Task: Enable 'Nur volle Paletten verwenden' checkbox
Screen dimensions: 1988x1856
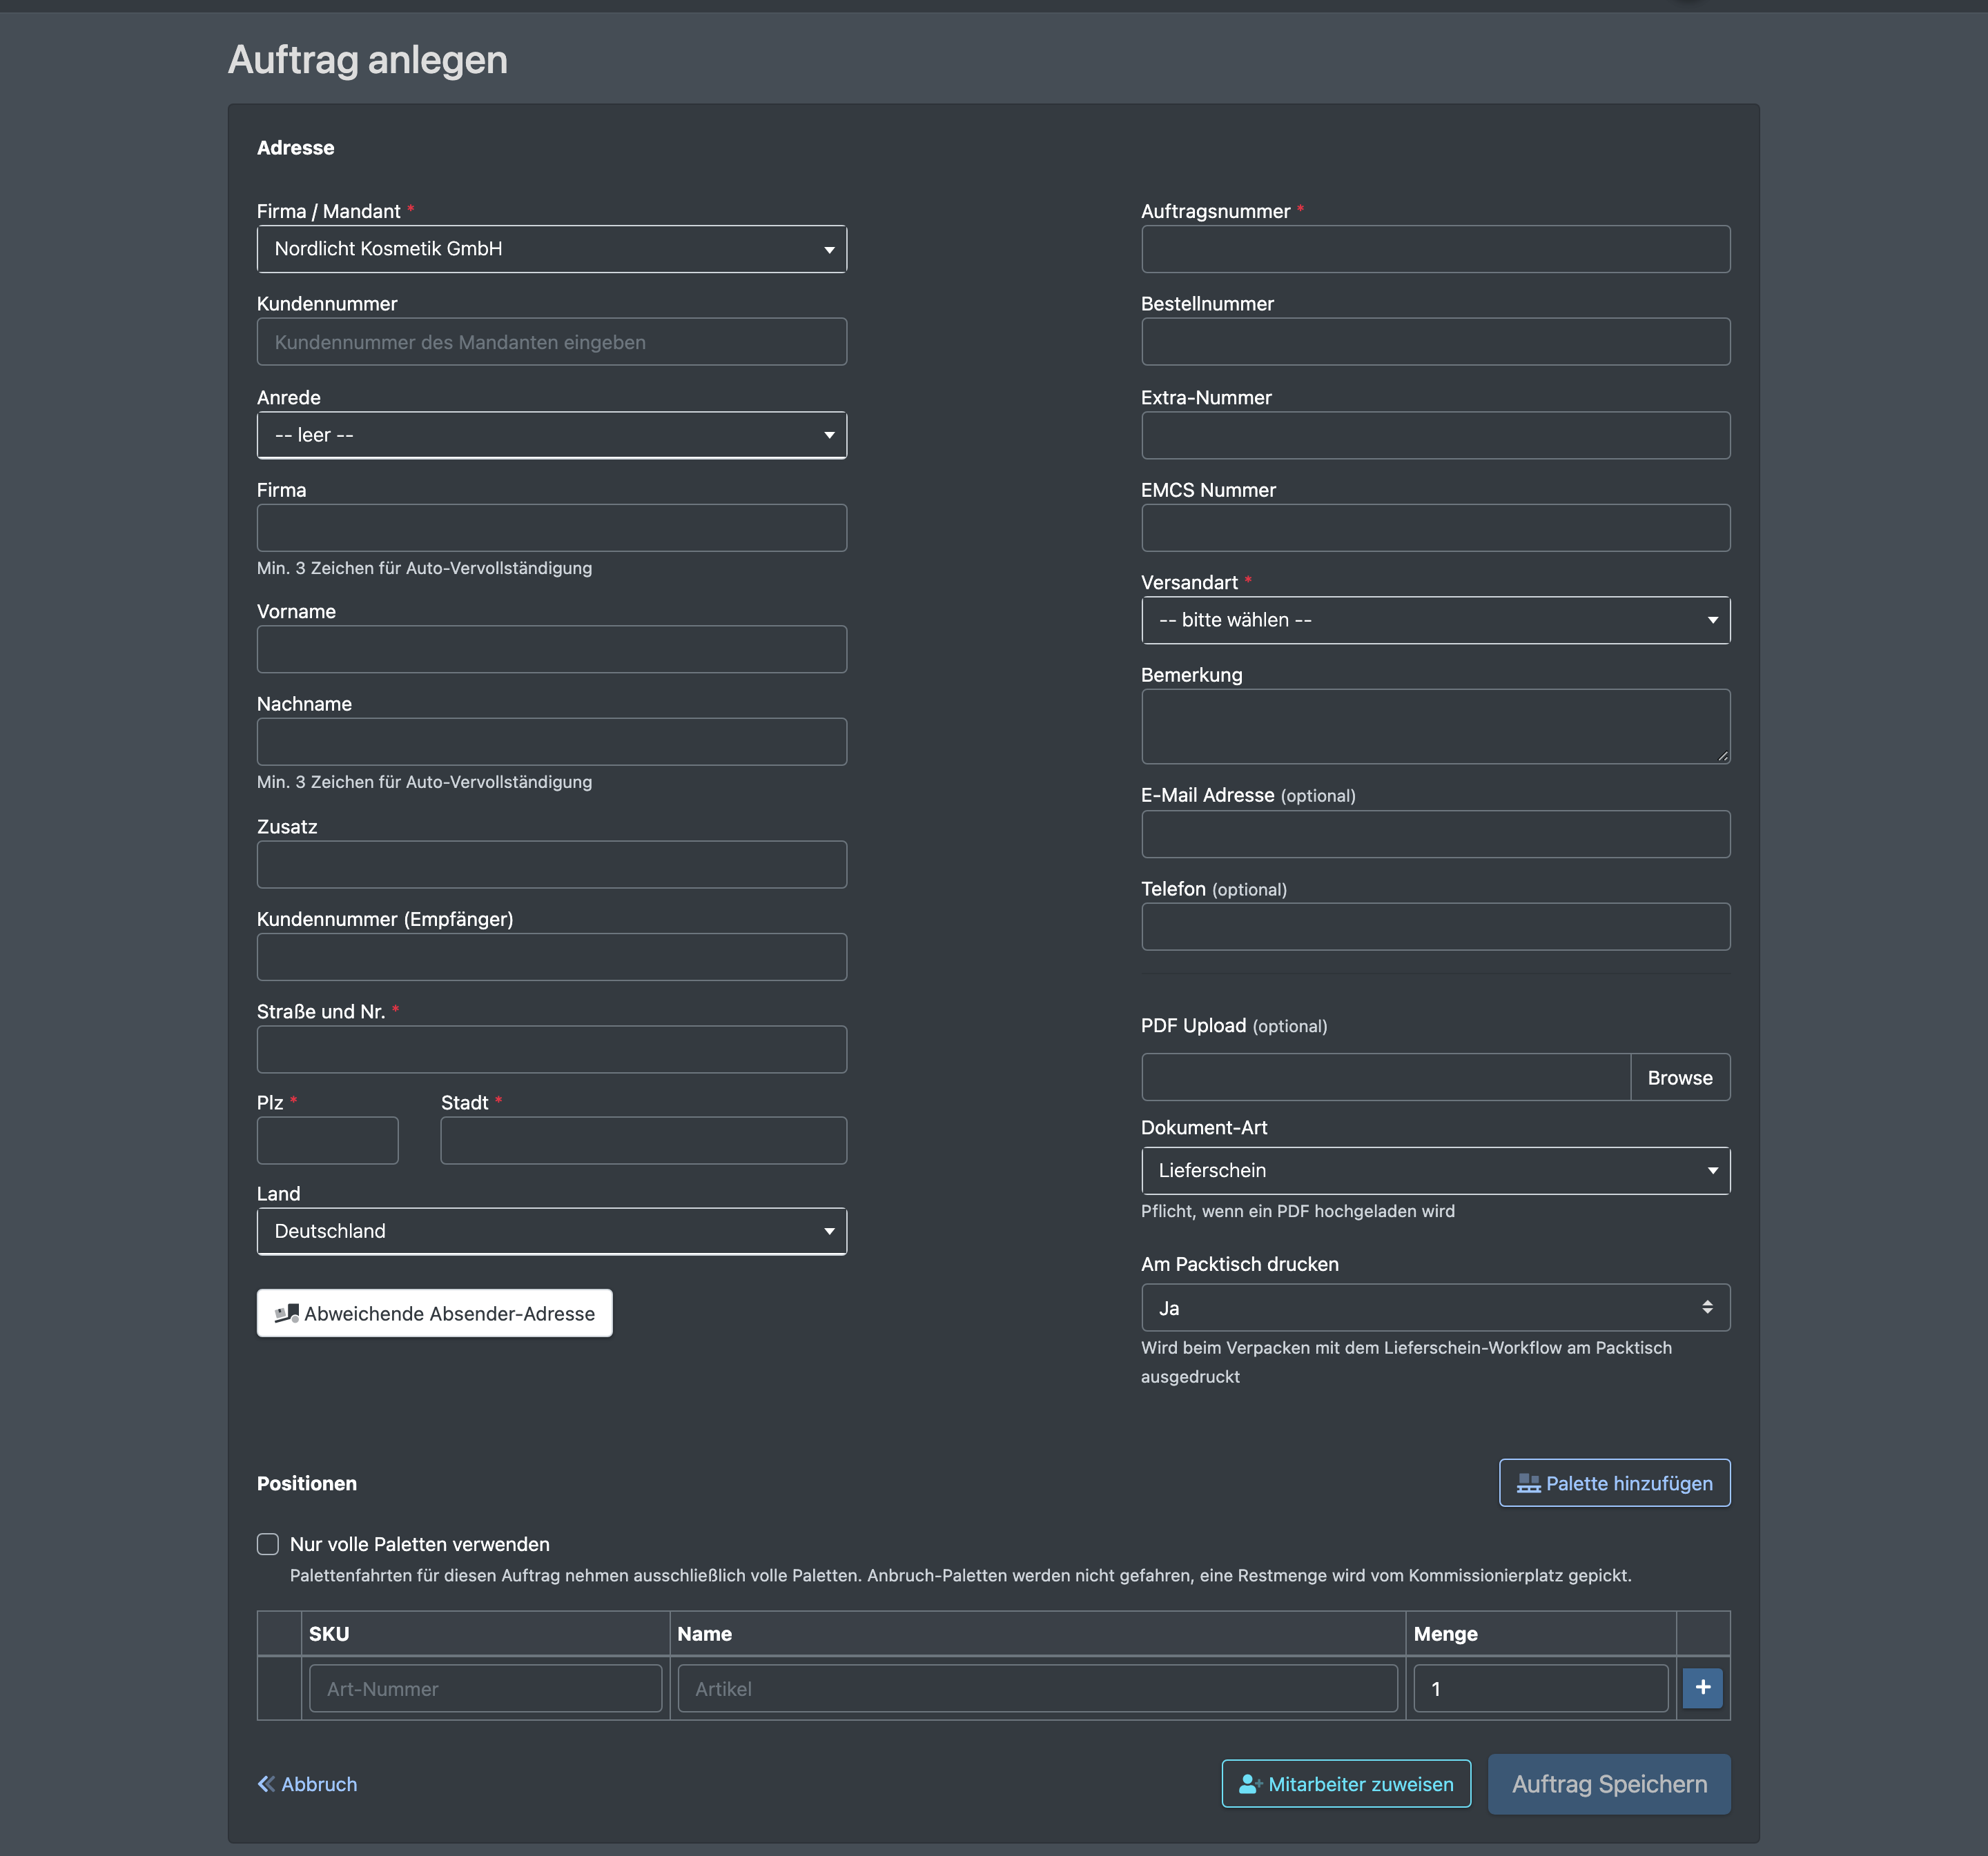Action: [268, 1544]
